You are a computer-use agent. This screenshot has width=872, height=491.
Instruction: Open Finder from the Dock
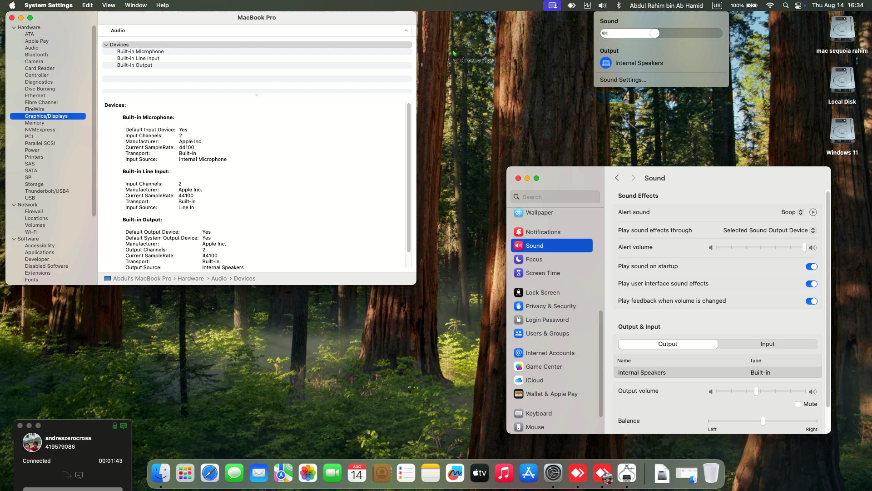161,473
